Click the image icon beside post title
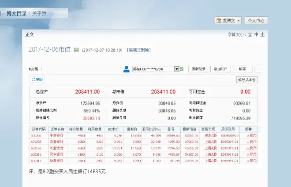 [76, 50]
